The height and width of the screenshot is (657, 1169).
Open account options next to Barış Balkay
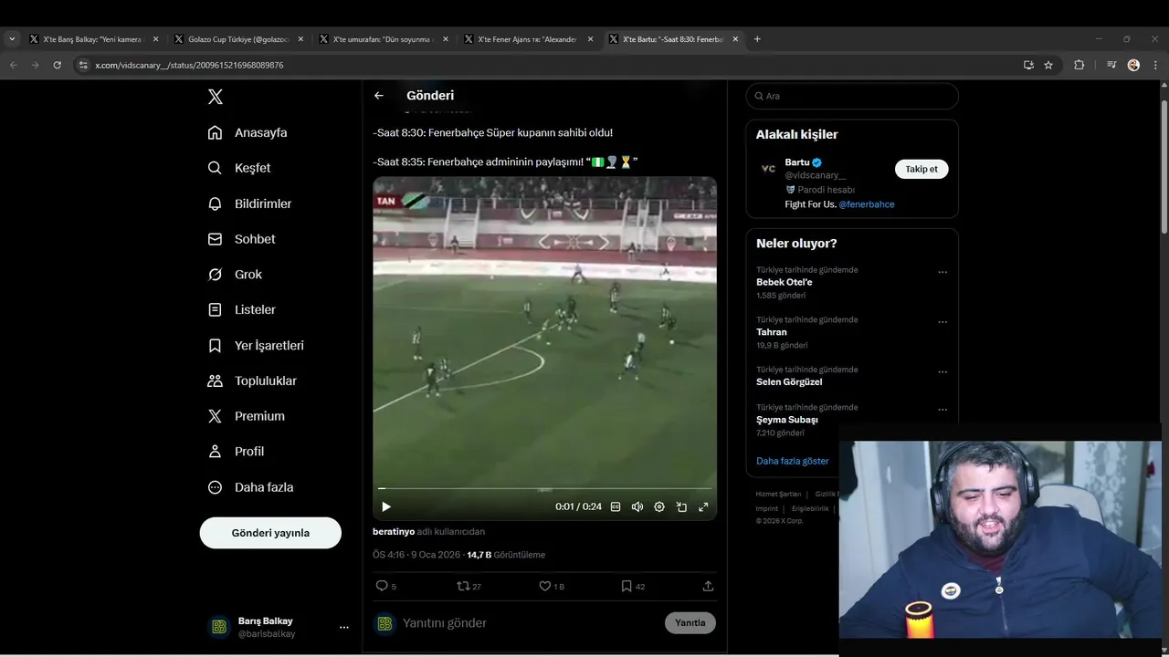point(344,627)
